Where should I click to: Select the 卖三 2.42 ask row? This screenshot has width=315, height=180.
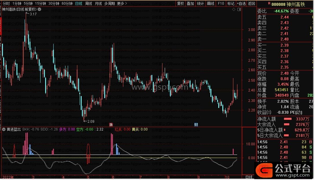click(x=285, y=28)
